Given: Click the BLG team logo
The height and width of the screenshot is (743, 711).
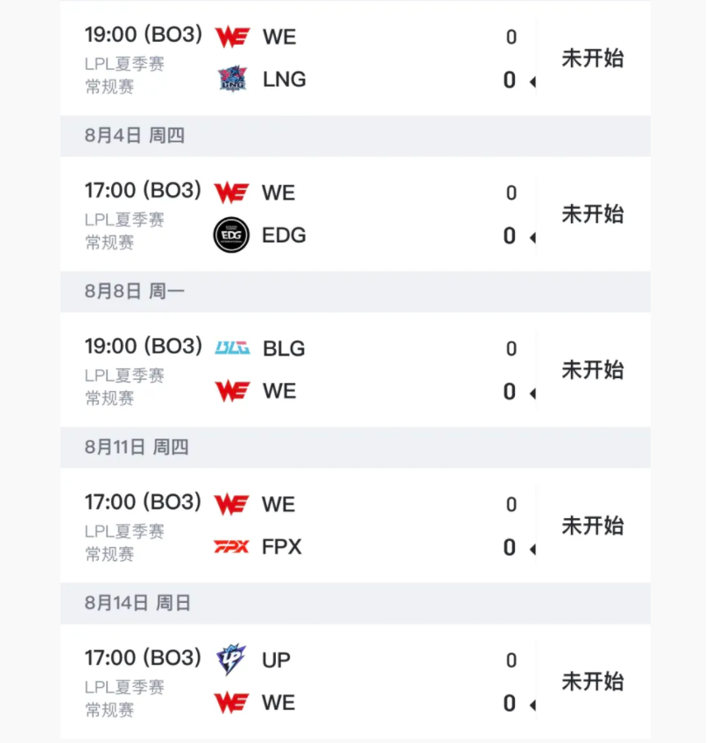Looking at the screenshot, I should point(232,348).
